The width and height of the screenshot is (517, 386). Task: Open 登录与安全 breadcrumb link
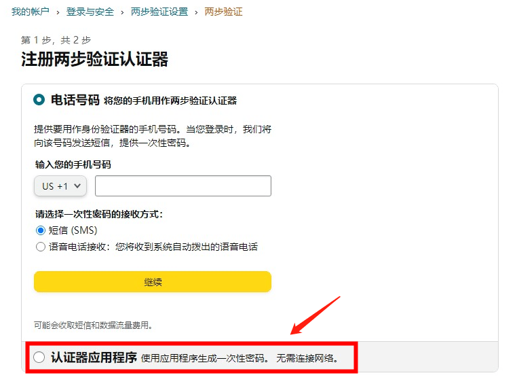coord(90,12)
